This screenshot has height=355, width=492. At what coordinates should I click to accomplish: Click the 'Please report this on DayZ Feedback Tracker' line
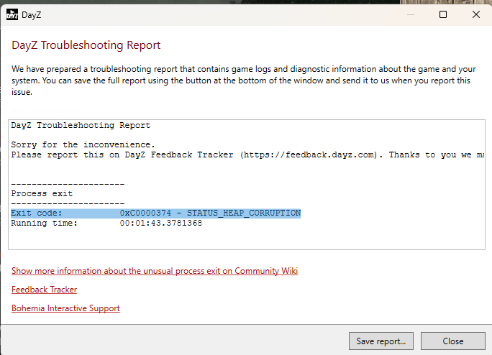point(247,155)
